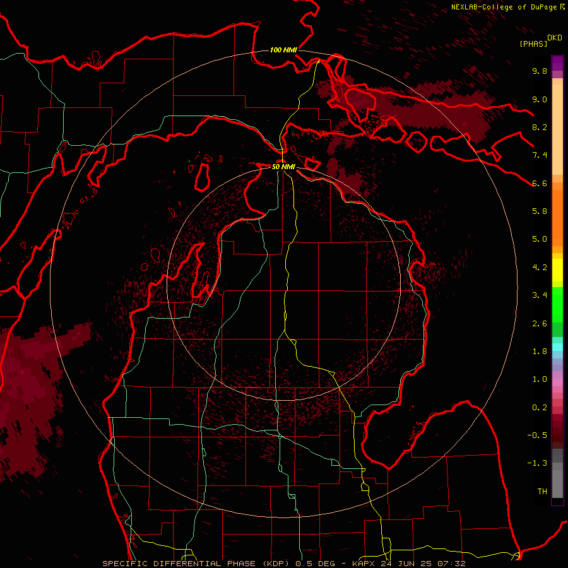Image resolution: width=568 pixels, height=568 pixels.
Task: Click the 9.0 legend value
Action: (540, 99)
